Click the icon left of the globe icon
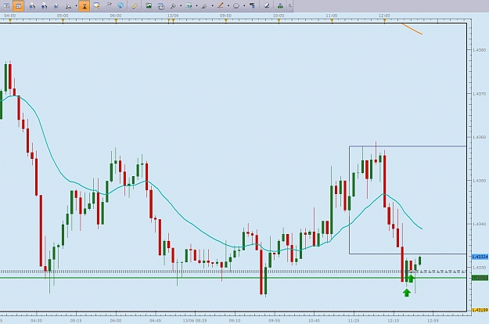489x324 pixels. [109, 5]
